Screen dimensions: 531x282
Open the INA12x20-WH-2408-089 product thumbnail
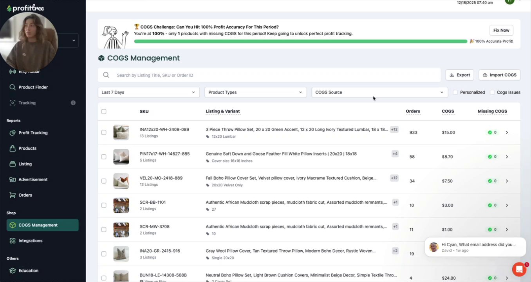(x=121, y=133)
